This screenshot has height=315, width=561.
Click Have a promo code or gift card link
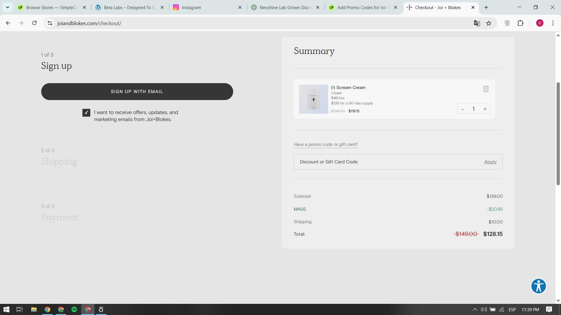click(x=326, y=144)
